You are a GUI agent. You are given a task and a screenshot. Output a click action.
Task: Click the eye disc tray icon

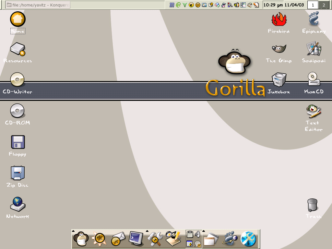(250, 5)
